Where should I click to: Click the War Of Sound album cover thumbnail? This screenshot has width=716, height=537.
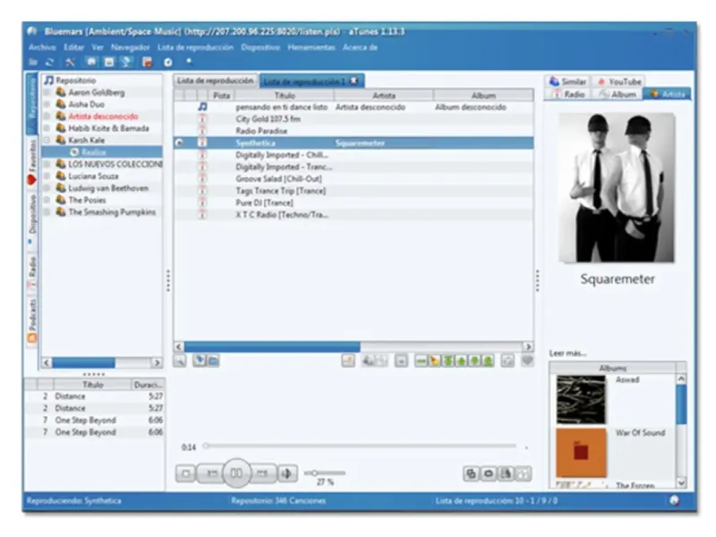[581, 453]
